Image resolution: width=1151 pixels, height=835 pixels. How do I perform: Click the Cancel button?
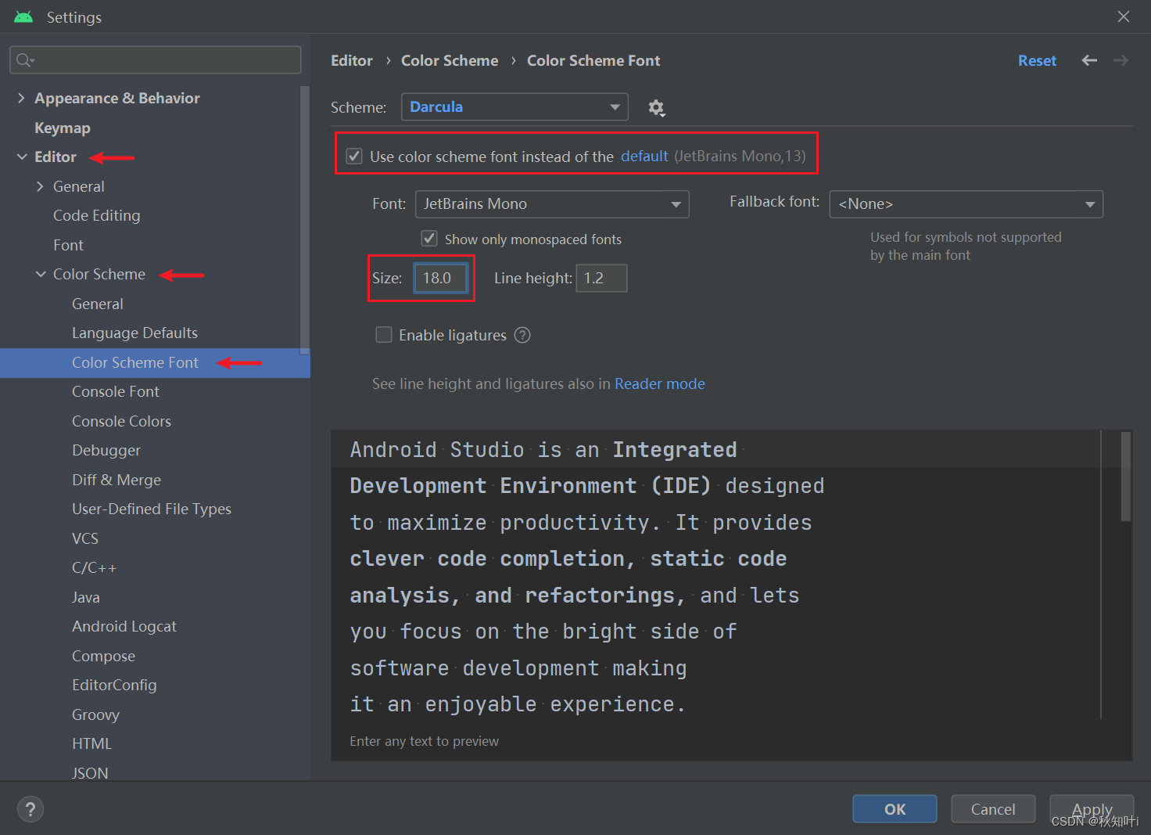tap(993, 809)
